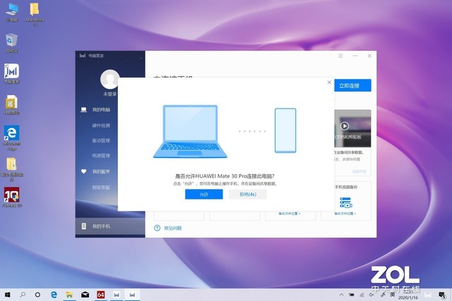Click first PC Manager taskbar icon
Image resolution: width=452 pixels, height=301 pixels.
coord(117,295)
